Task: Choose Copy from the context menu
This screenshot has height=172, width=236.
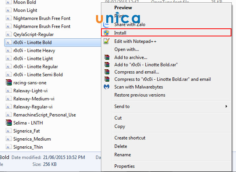Action: (x=120, y=126)
